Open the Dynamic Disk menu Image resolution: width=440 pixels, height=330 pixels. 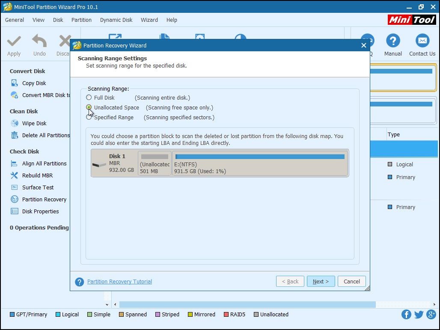pyautogui.click(x=116, y=20)
